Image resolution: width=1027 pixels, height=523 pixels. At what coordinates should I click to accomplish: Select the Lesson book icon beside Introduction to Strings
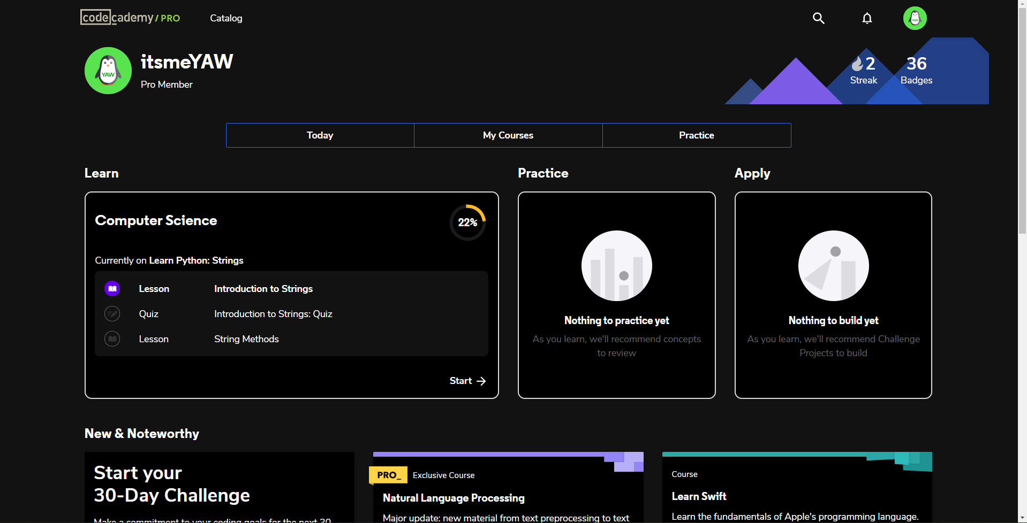coord(112,288)
